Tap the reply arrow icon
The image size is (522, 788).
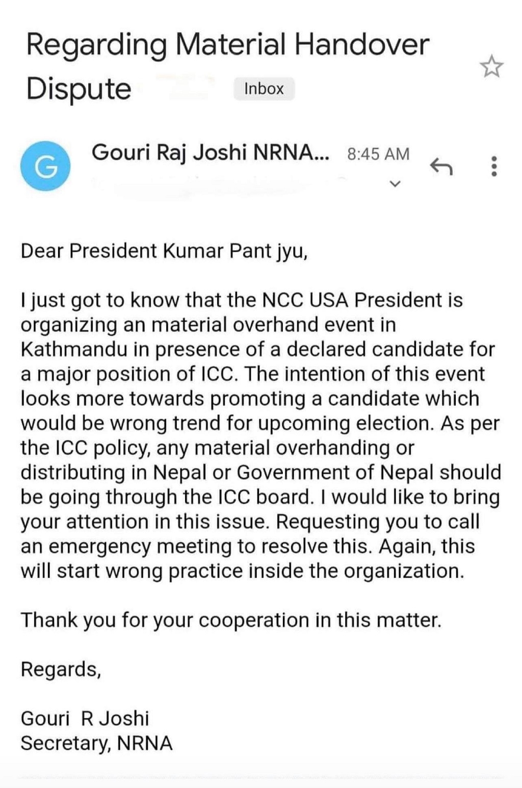point(441,166)
